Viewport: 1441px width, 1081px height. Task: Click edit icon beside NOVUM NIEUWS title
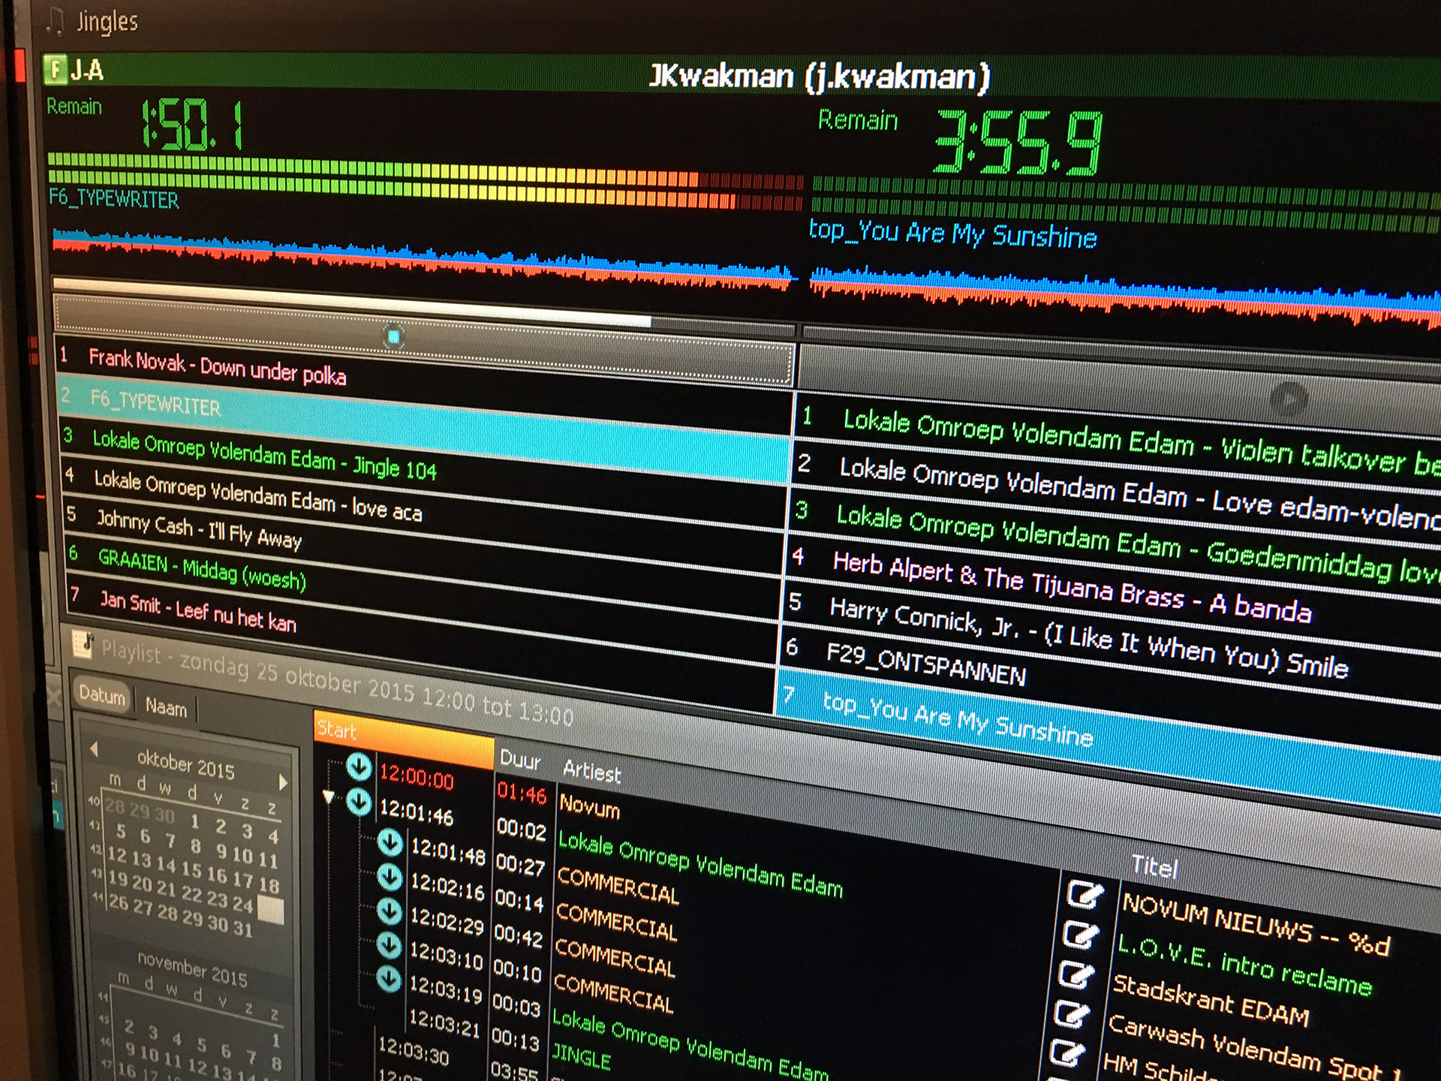(x=1085, y=894)
